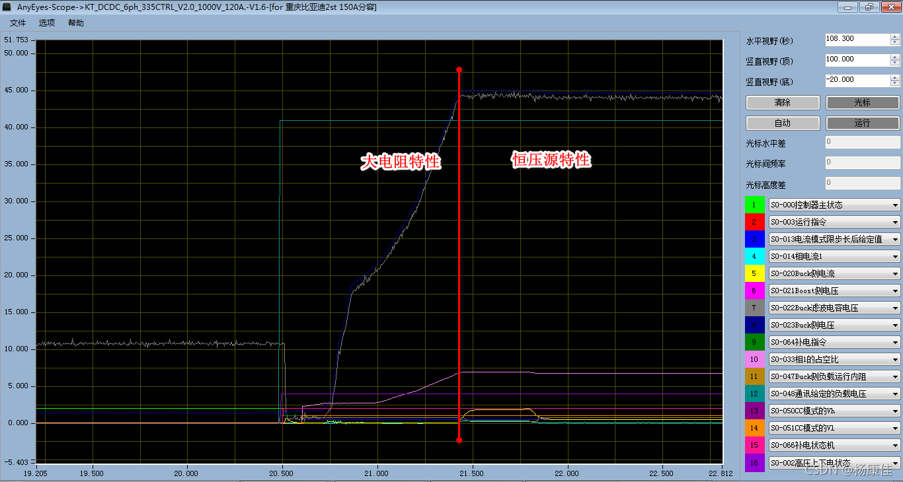Click the 光标水平差 readout field

coord(863,142)
